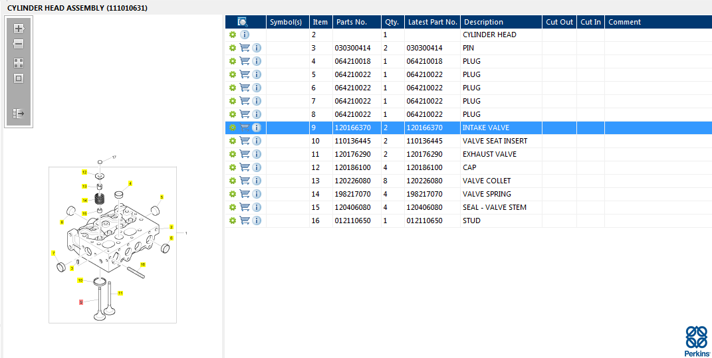Viewport: 712px width, 358px height.
Task: Add INTAKE VALVE to the cart
Action: tap(245, 128)
